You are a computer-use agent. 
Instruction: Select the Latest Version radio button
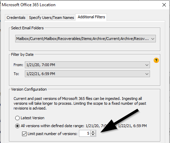(x=17, y=118)
